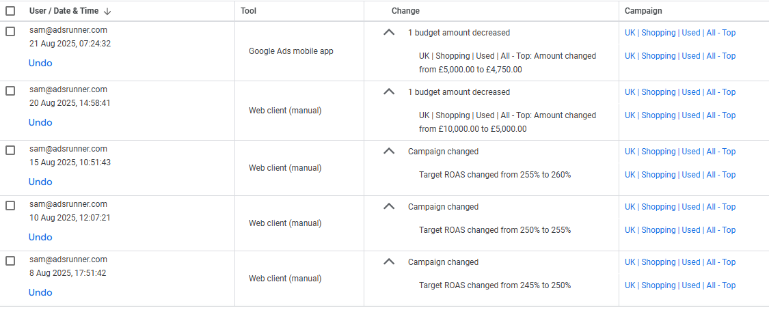Image resolution: width=769 pixels, height=310 pixels.
Task: Collapse the 10 Aug Campaign changed row
Action: click(389, 207)
